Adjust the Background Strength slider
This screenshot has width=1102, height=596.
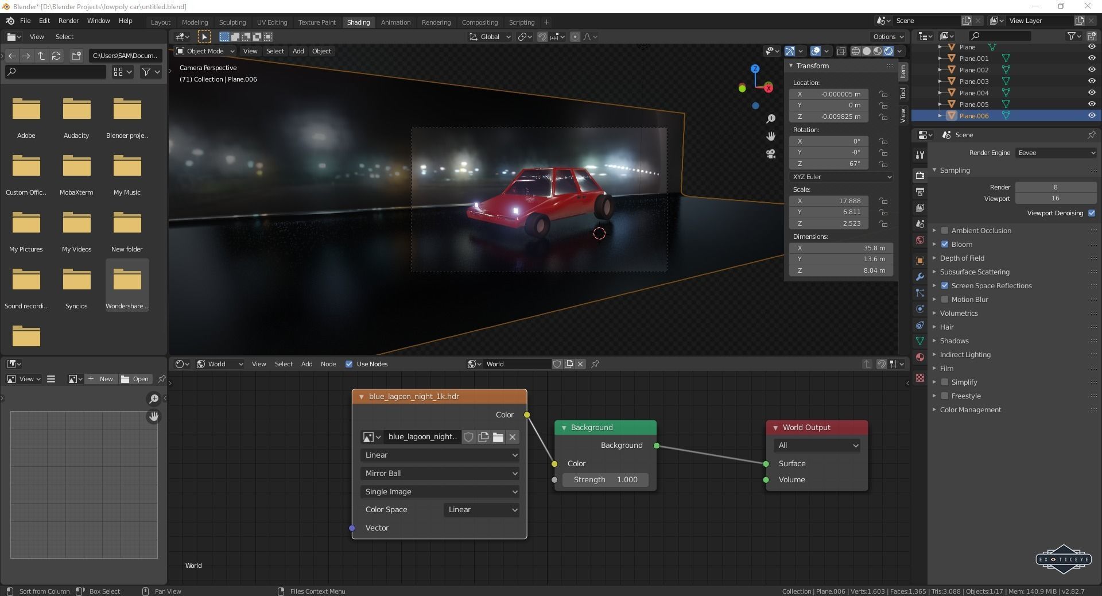tap(606, 479)
